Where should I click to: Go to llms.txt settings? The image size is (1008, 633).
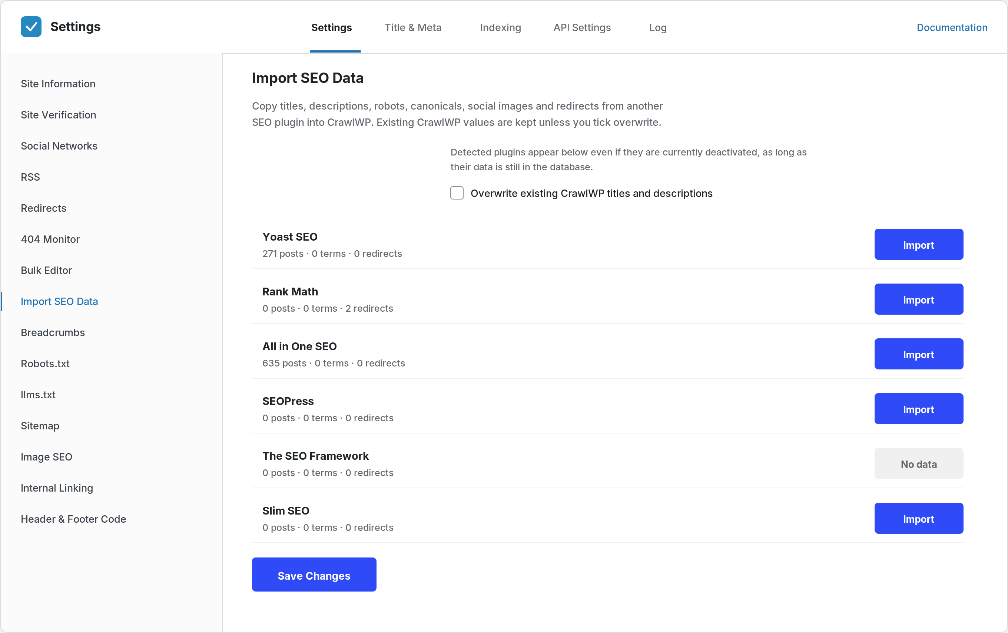click(x=38, y=395)
